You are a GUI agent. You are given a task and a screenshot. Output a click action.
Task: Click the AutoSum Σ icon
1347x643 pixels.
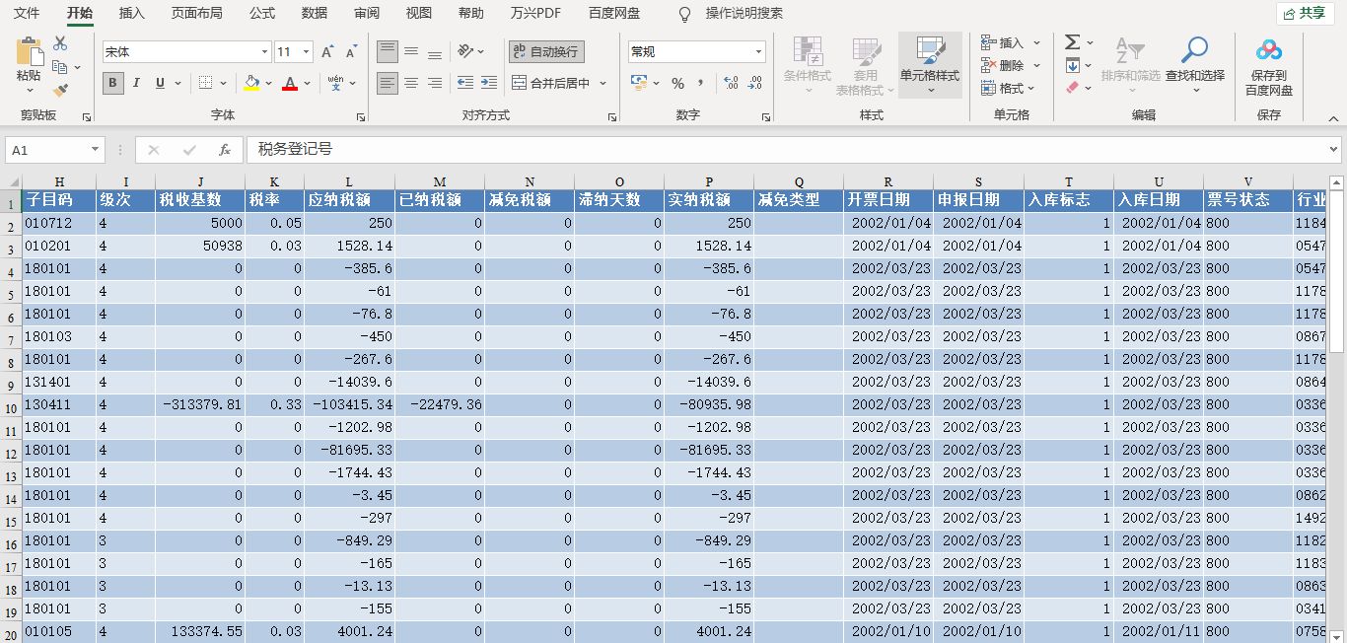[x=1074, y=40]
